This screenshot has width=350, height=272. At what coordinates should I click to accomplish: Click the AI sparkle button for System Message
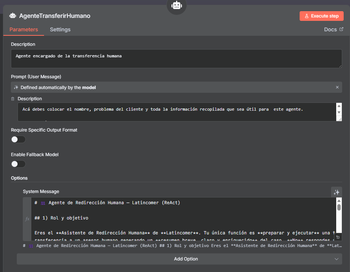tap(337, 192)
